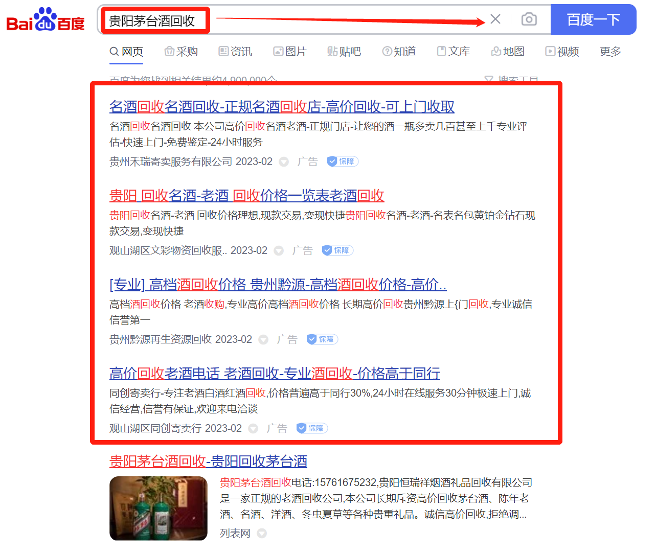656x555 pixels.
Task: Expand dropdown arrow beside 观山湖区文彩物资回收服
Action: pos(279,251)
